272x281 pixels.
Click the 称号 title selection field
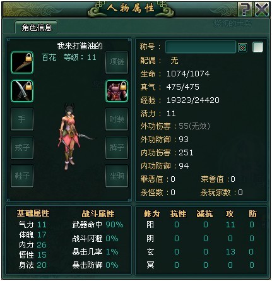(x=201, y=47)
